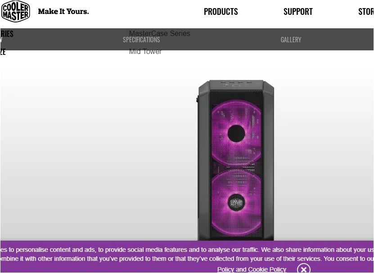Click the black hub of upper fan
This screenshot has height=273, width=374.
pos(236,134)
